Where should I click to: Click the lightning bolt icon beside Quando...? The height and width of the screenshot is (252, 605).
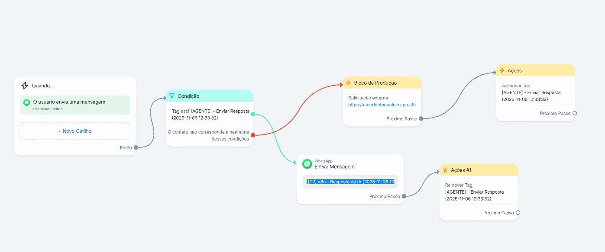click(x=25, y=86)
